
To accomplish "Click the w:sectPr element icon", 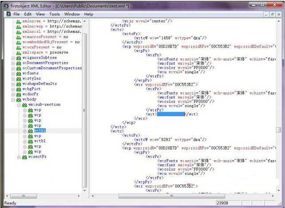I will point(24,157).
